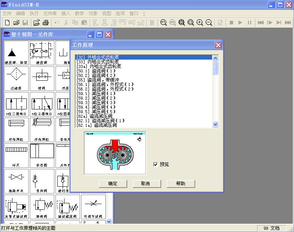Image resolution: width=294 pixels, height=232 pixels.
Task: Click the list scrollbar up arrow
Action: coord(215,58)
